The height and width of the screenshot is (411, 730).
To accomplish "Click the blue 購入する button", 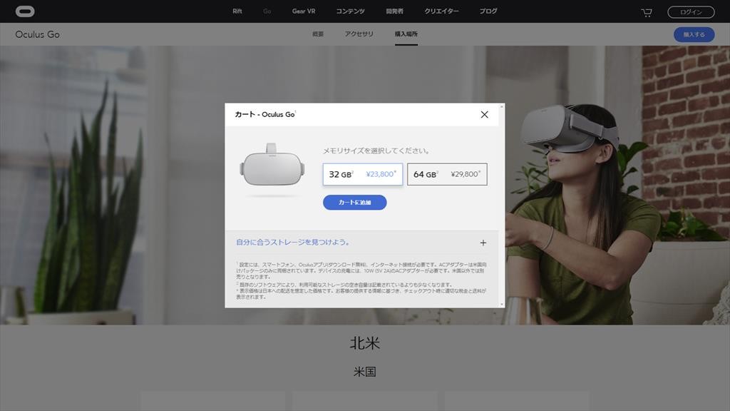I will click(694, 34).
